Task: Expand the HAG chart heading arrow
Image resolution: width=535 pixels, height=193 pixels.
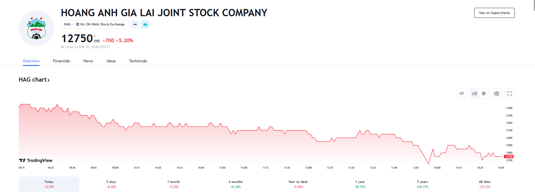Action: click(x=48, y=80)
